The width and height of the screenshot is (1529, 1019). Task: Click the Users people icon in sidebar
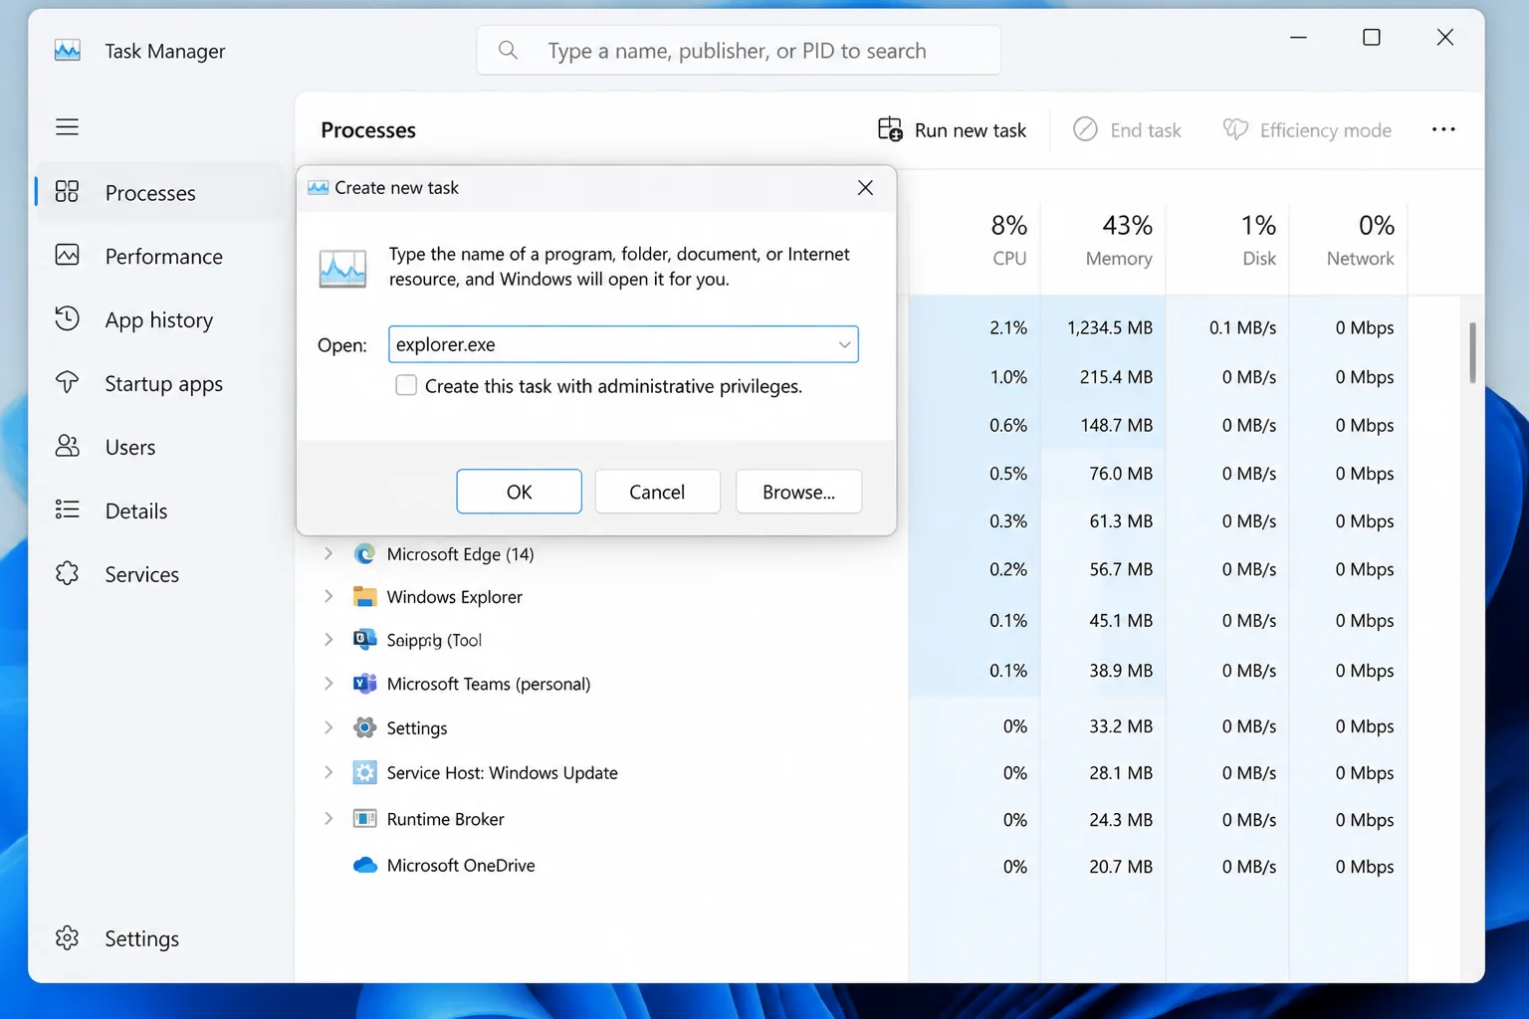click(67, 447)
